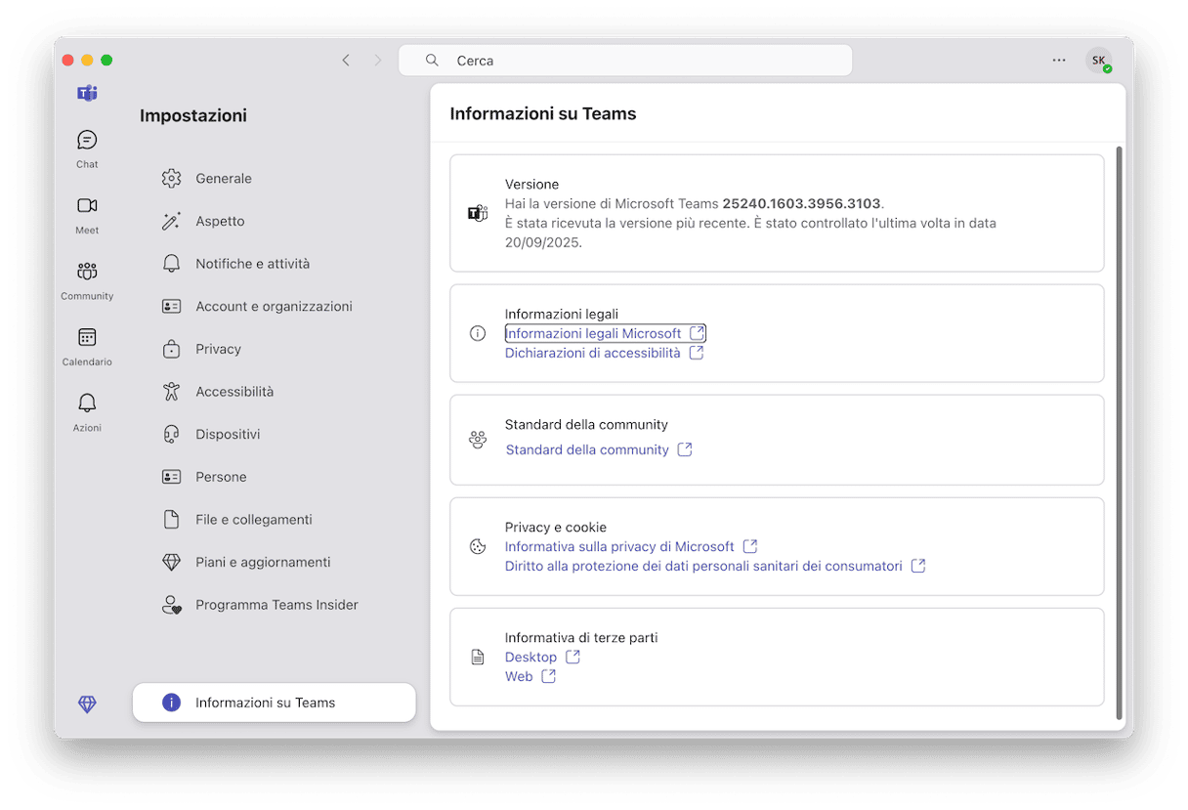Open the Meet video icon
Image resolution: width=1188 pixels, height=810 pixels.
(87, 214)
